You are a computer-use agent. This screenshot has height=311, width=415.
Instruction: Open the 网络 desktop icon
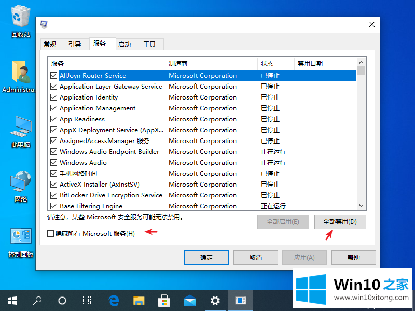(21, 187)
